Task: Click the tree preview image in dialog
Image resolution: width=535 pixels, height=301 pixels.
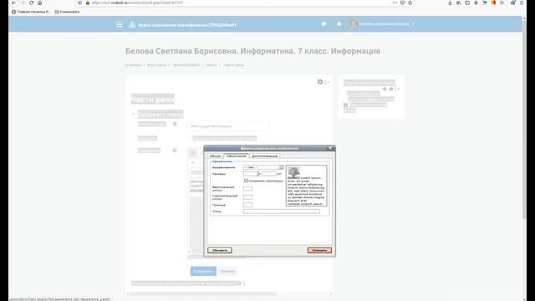Action: pos(293,171)
